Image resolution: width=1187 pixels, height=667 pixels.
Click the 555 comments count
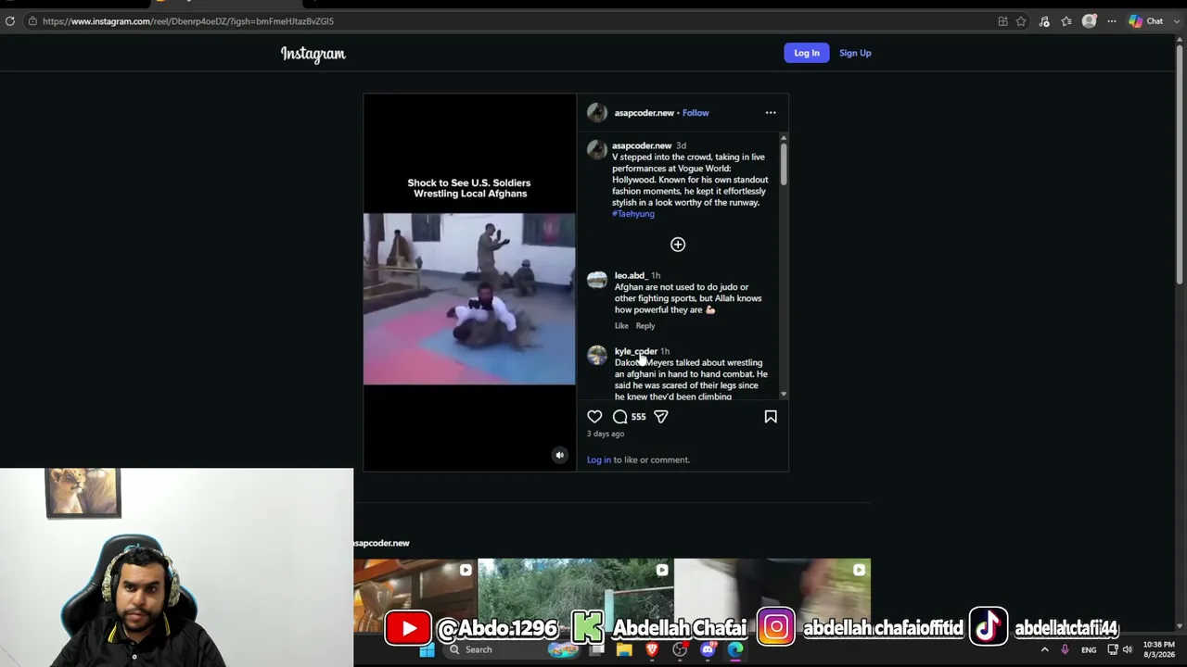(638, 417)
